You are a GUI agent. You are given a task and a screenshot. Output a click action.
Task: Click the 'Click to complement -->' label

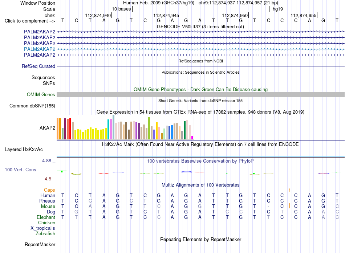(x=30, y=21)
